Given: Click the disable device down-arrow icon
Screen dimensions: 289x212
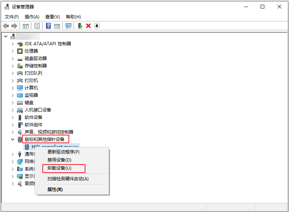Looking at the screenshot, I should click(x=97, y=26).
